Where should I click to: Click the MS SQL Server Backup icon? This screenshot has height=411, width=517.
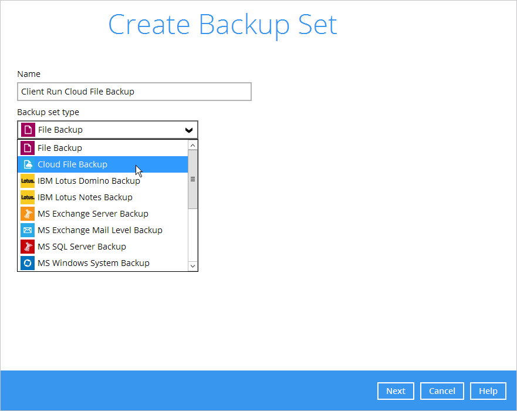pyautogui.click(x=28, y=247)
